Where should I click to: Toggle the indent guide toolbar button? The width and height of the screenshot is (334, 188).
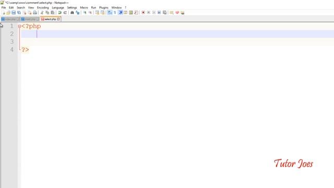[121, 13]
